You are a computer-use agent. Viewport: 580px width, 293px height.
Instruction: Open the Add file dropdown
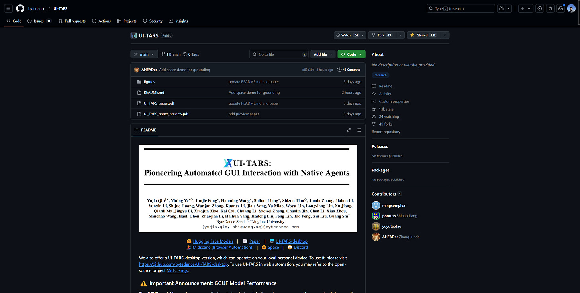pyautogui.click(x=323, y=54)
